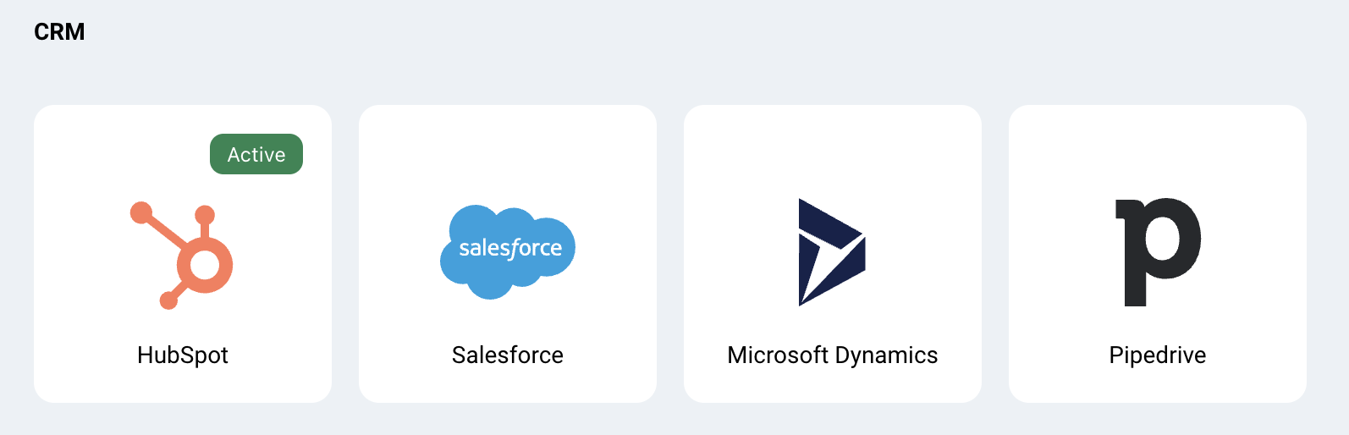This screenshot has height=435, width=1349.
Task: Choose the Microsoft Dynamics triangle logo
Action: pos(832,252)
